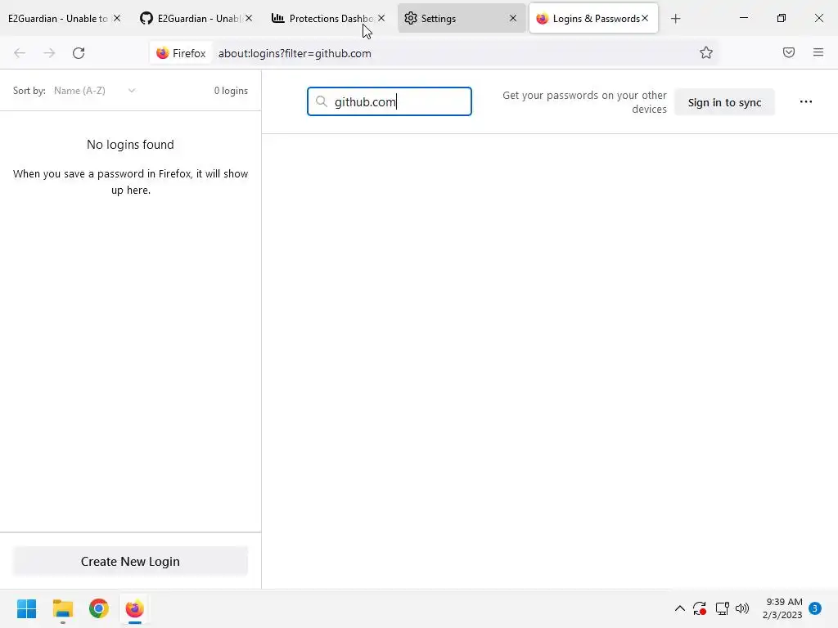Open the sync status tray icon

(700, 608)
